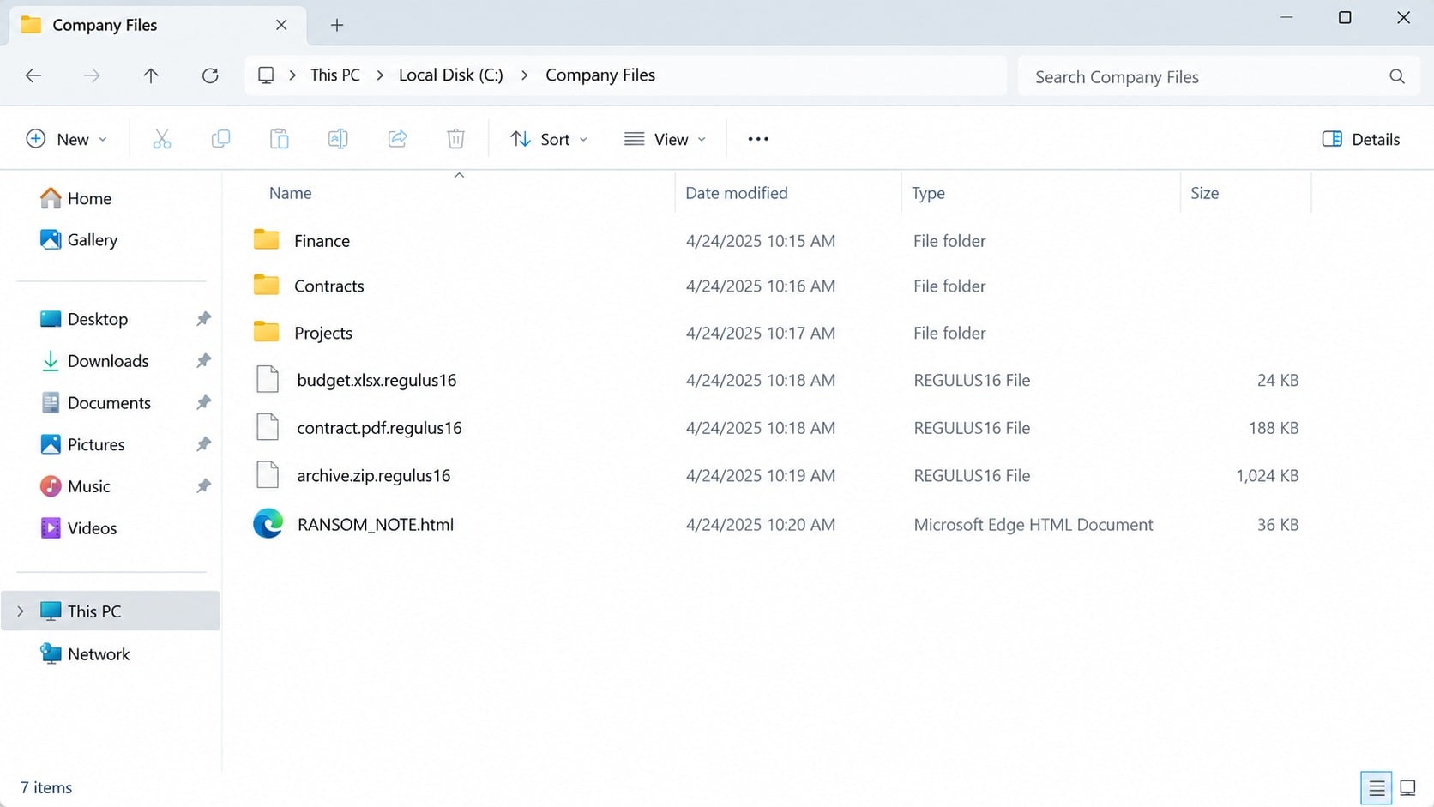Switch to details list view icon

click(1377, 787)
